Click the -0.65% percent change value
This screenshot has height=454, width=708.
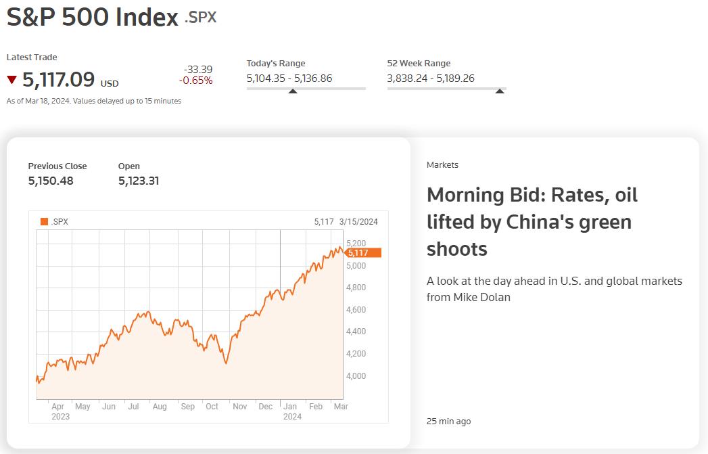pos(195,81)
